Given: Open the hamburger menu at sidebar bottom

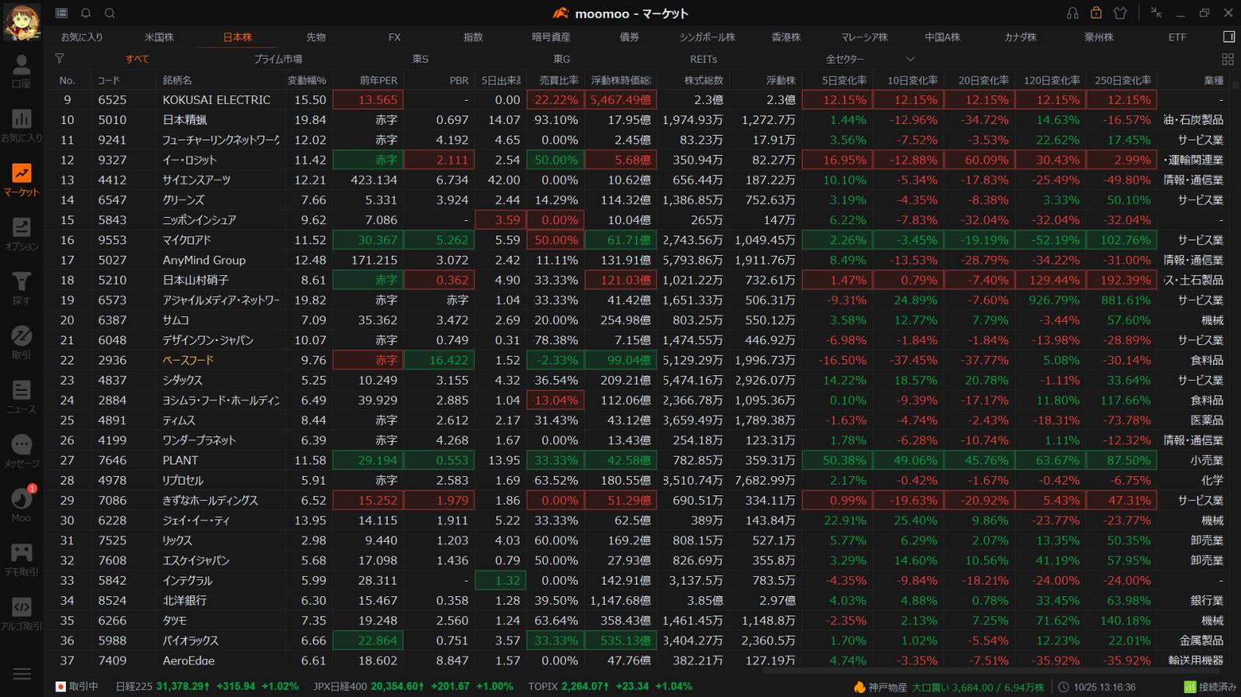Looking at the screenshot, I should point(22,674).
